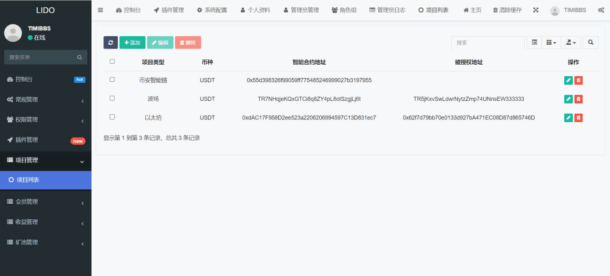Tick the checkbox for 以太坊 row

pos(112,117)
